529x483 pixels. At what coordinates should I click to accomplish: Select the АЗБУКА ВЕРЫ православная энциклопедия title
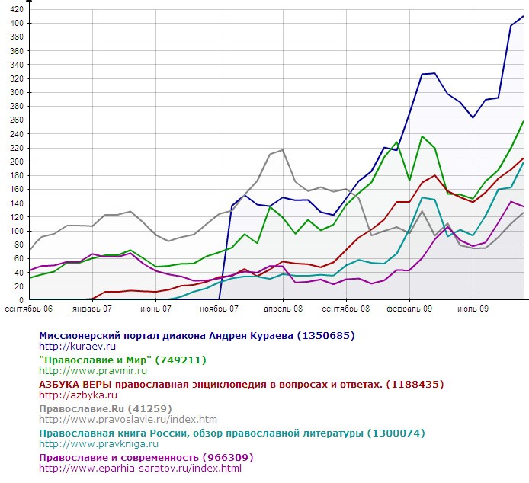click(x=241, y=384)
